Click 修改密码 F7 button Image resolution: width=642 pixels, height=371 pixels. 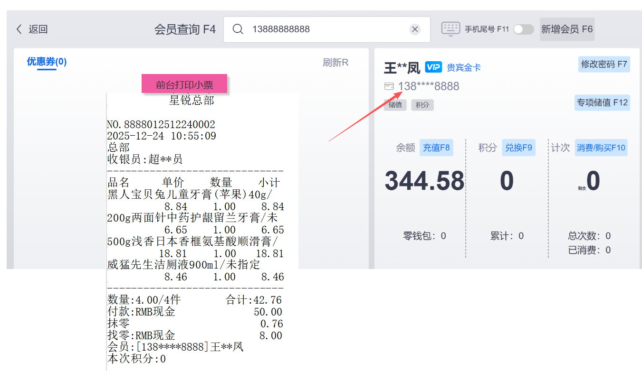pos(604,65)
